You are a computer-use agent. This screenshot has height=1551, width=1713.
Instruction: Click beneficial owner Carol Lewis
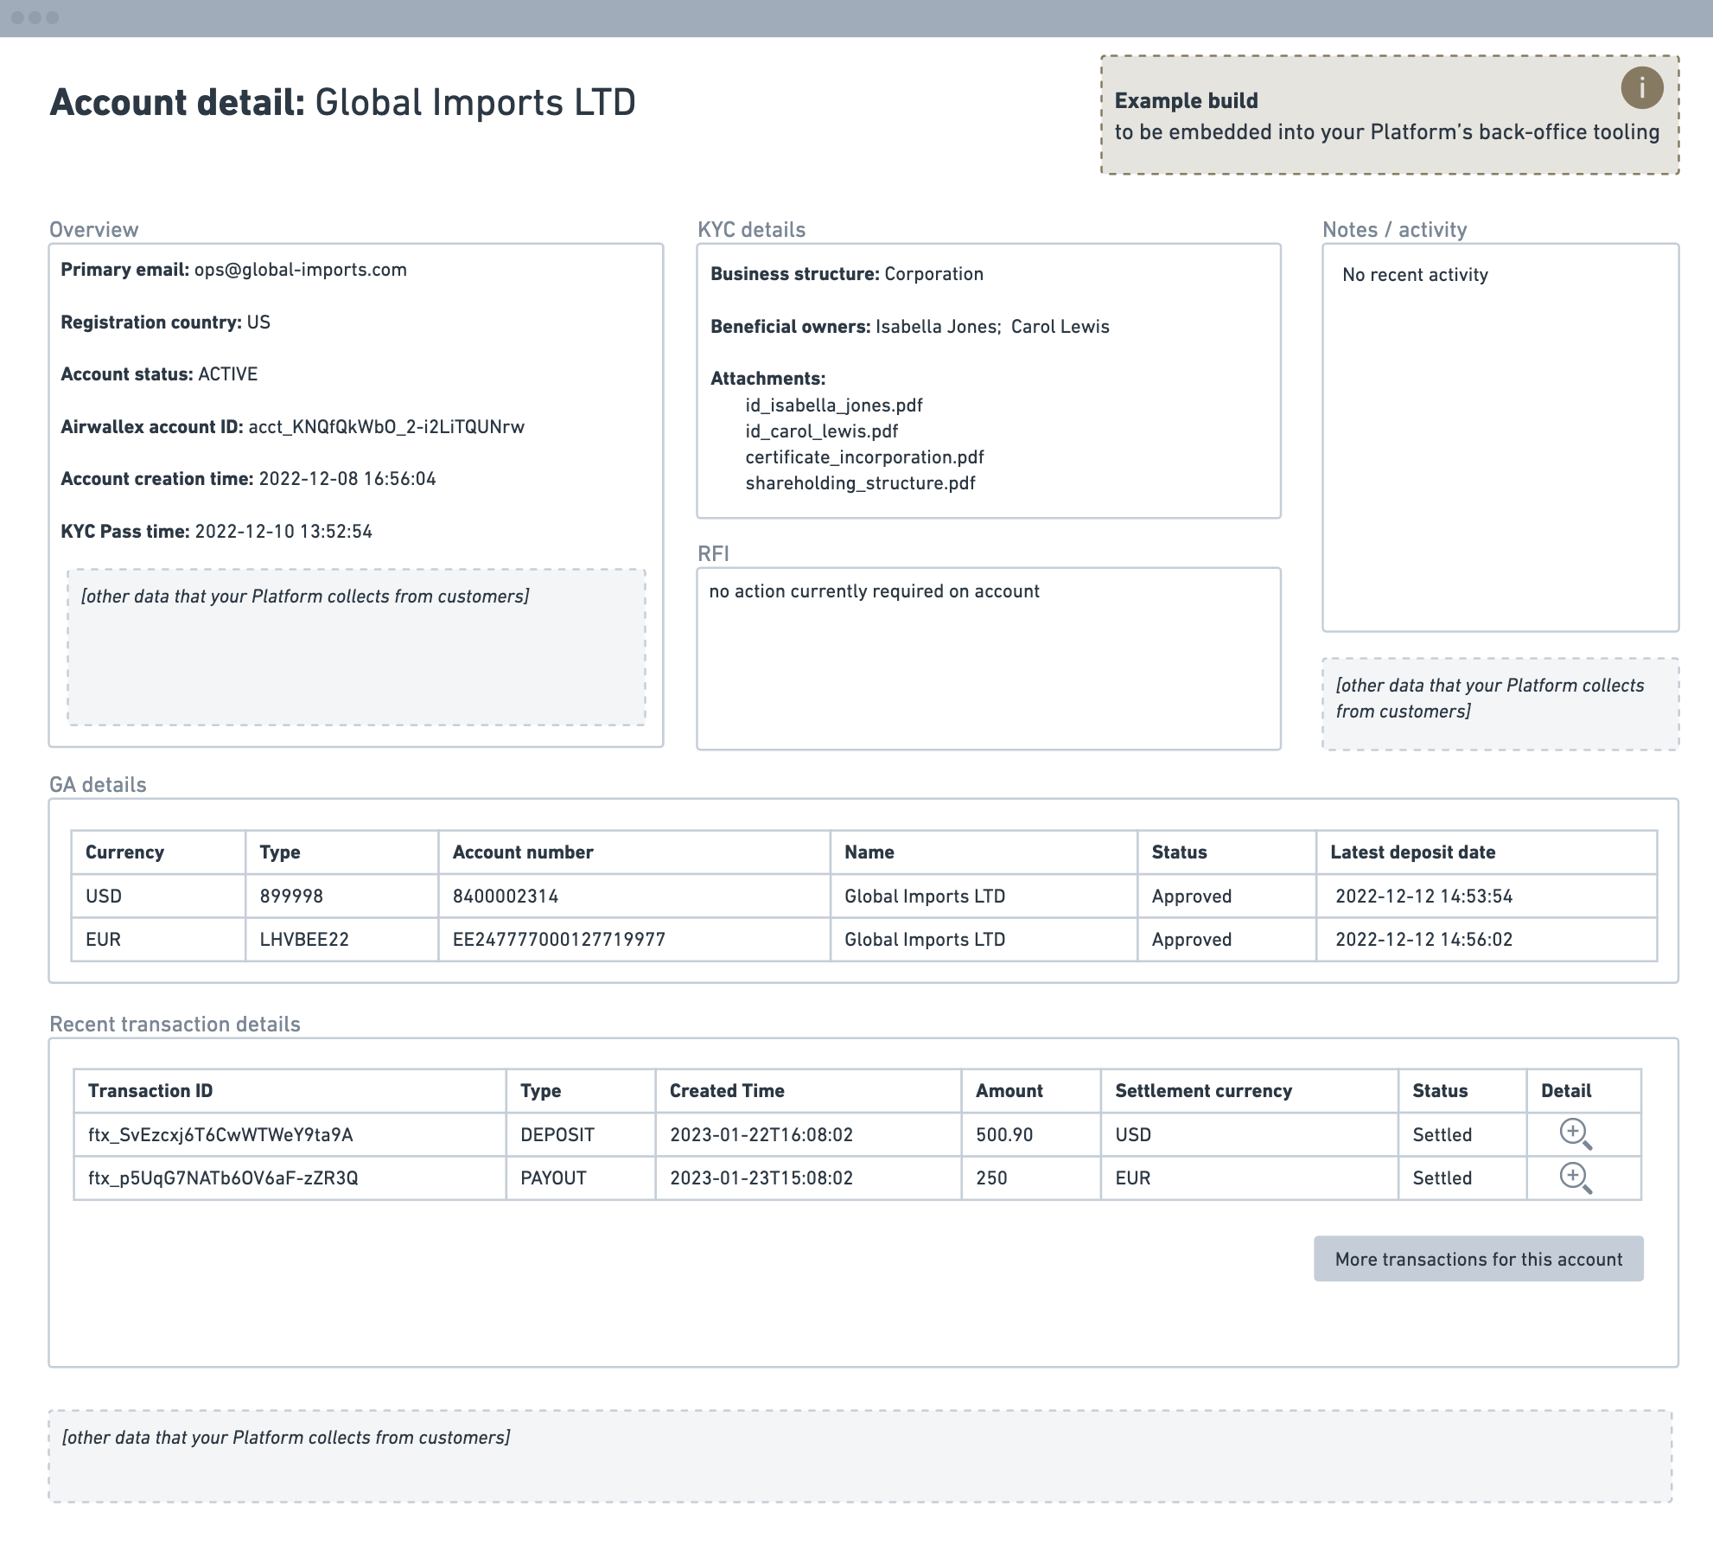pos(1060,327)
